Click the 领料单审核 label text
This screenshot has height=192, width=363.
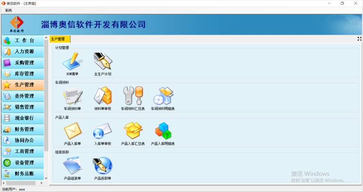click(x=103, y=108)
